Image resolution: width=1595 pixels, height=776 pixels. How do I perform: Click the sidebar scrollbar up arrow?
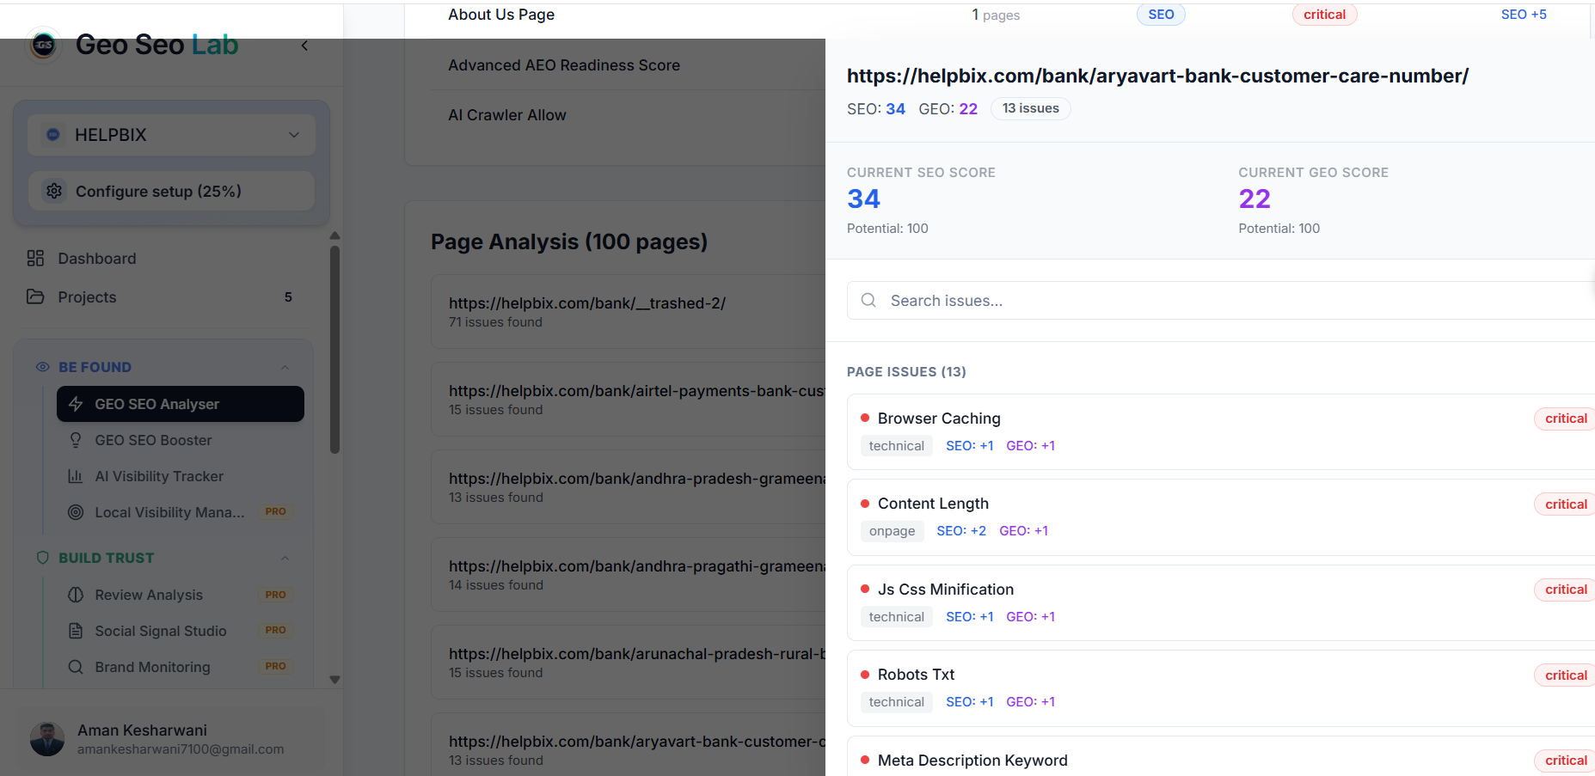(x=335, y=235)
